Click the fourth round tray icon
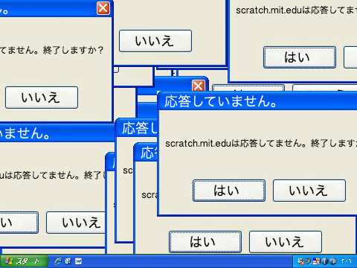The image size is (357, 268). tap(325, 261)
